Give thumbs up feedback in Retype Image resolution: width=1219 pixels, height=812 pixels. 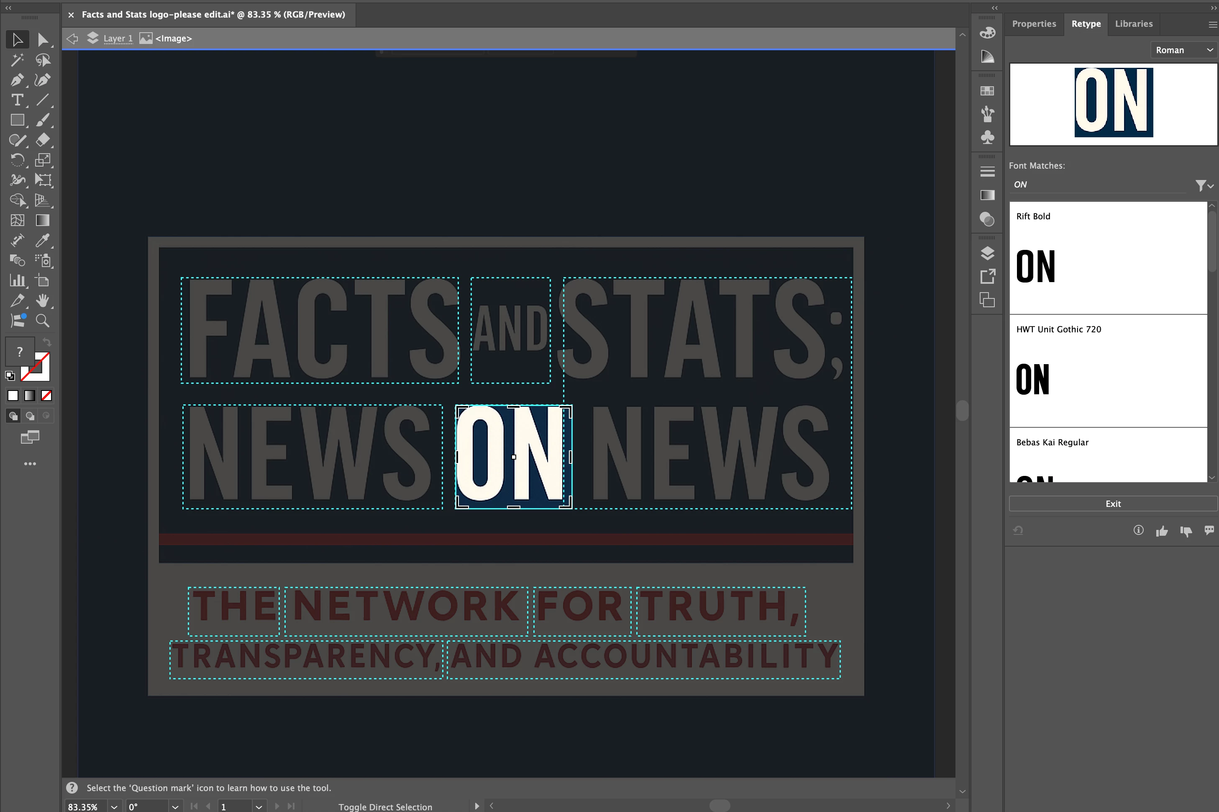click(1162, 531)
